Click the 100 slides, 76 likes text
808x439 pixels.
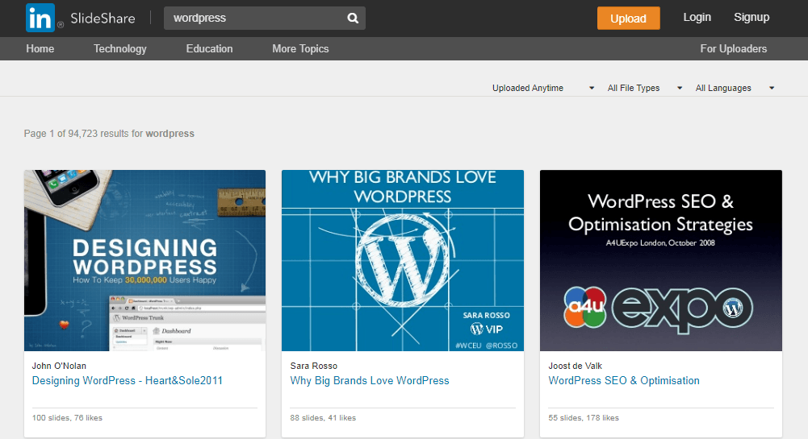pyautogui.click(x=67, y=418)
